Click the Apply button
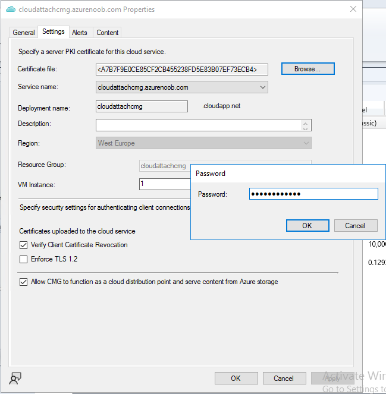386x394 pixels. [x=332, y=379]
